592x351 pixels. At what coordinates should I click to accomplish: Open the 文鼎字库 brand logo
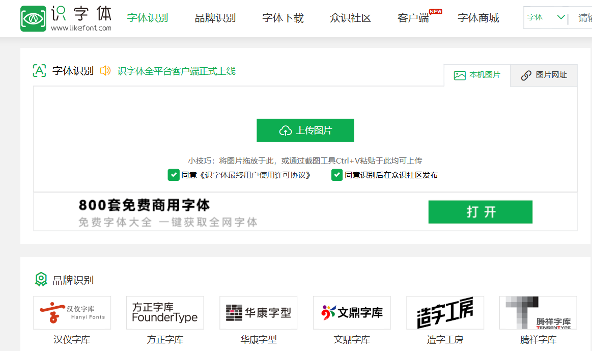coord(352,313)
